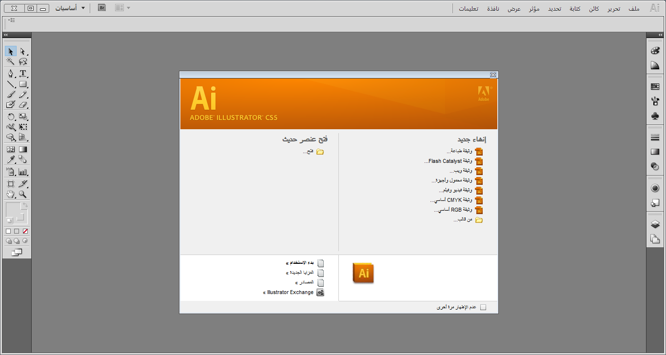Open the Gradient panel from the dock
This screenshot has width=666, height=355.
point(655,152)
